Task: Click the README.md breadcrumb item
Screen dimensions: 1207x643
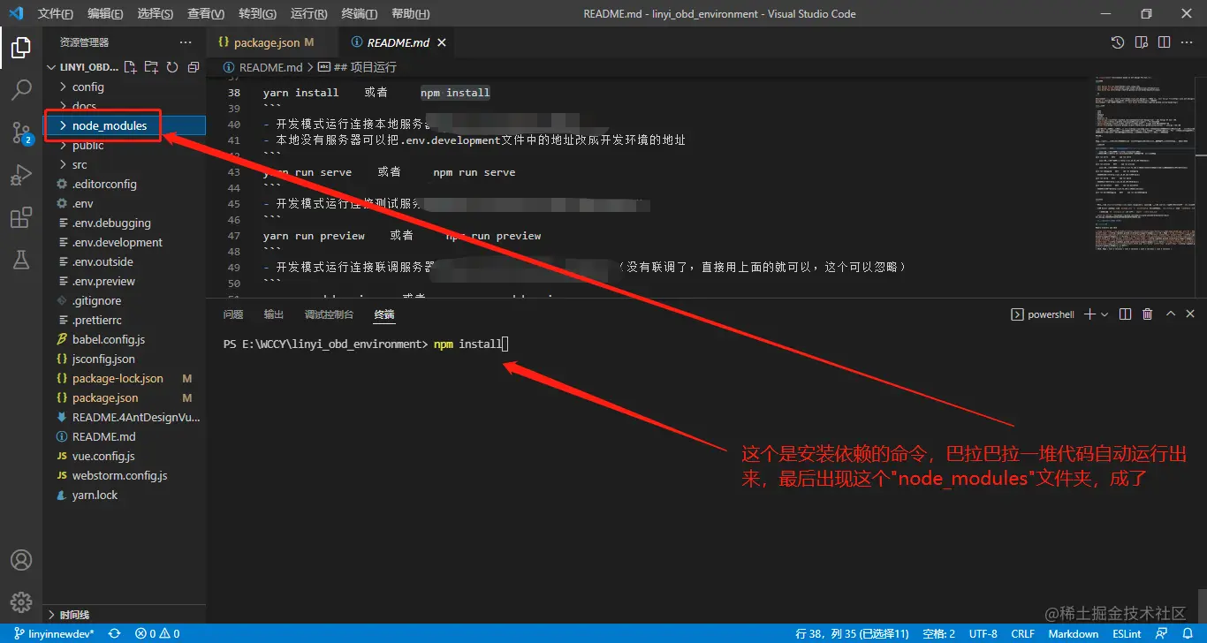Action: pos(263,67)
